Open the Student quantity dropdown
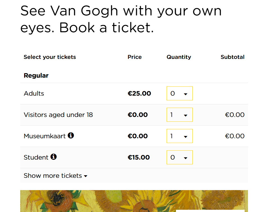This screenshot has width=271, height=212. 180,157
